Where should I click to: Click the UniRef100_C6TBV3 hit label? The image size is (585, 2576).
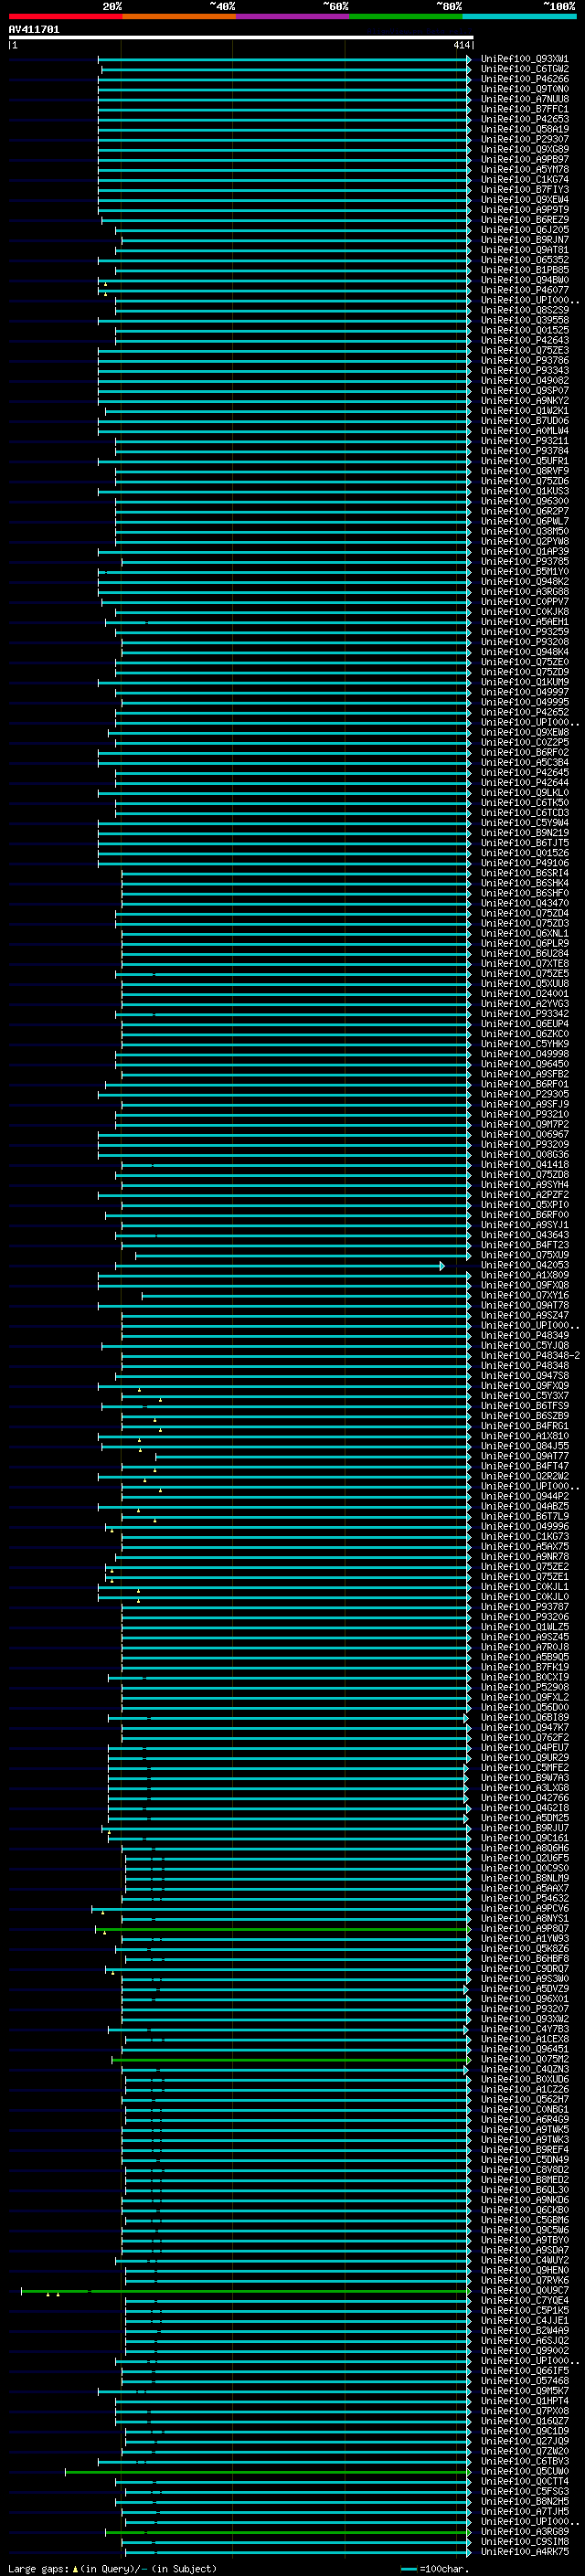coord(525,2461)
